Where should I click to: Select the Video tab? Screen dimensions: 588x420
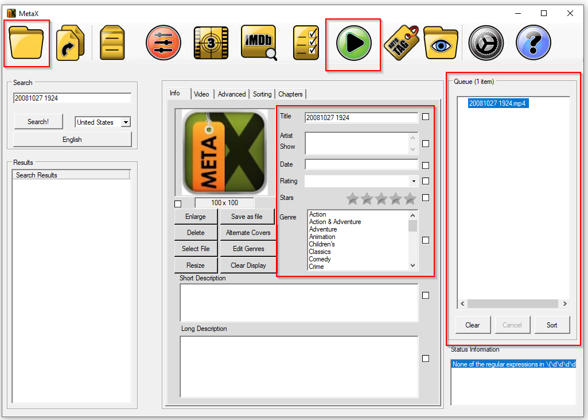point(201,94)
